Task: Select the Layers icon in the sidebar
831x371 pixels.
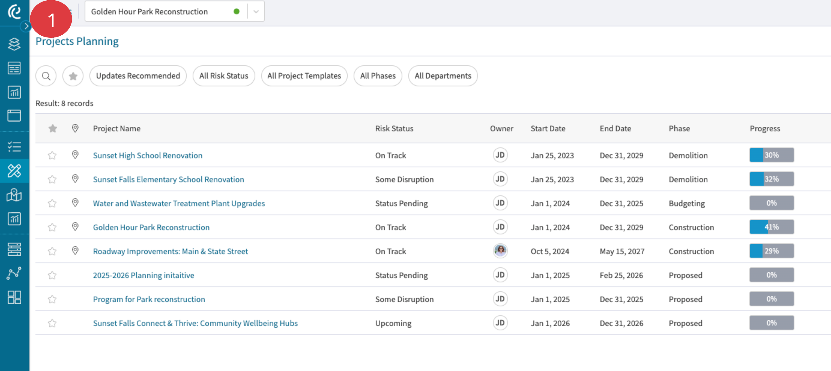Action: 14,44
